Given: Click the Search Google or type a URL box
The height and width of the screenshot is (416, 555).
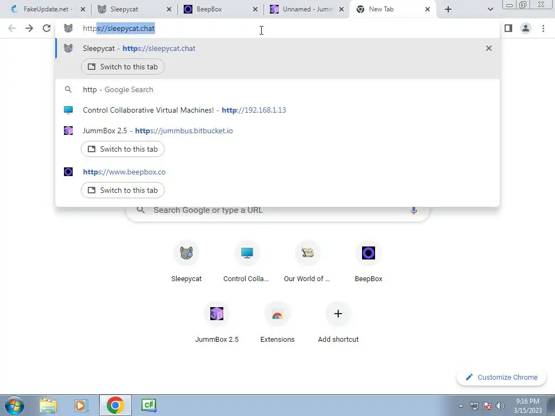Looking at the screenshot, I should click(x=277, y=210).
